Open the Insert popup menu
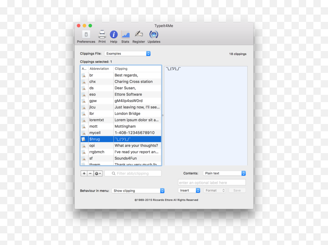Viewport: 328px width, 245px height. pos(189,190)
